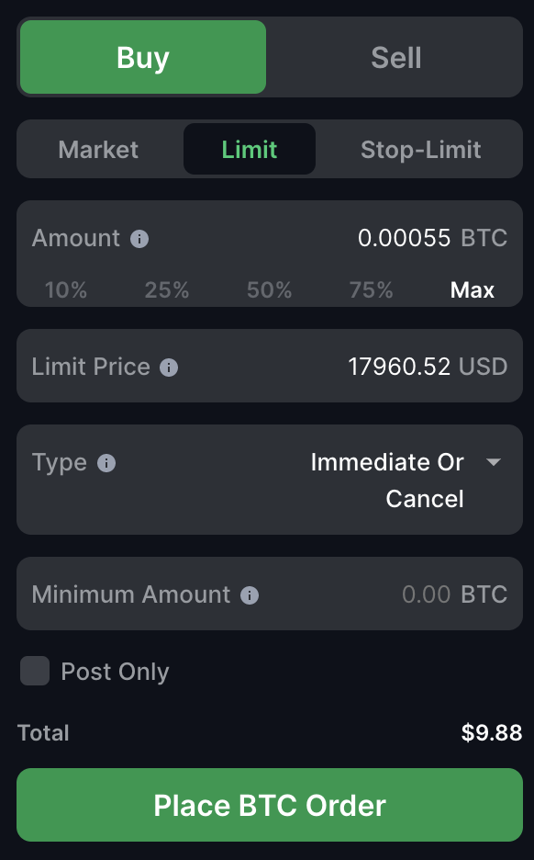Set amount to 75%
This screenshot has height=860, width=534.
[371, 290]
